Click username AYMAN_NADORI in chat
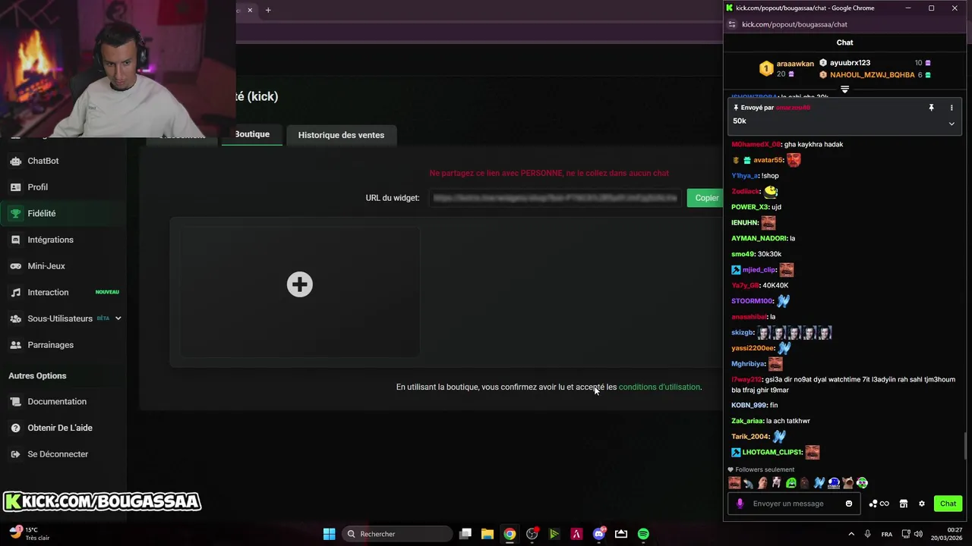The image size is (972, 546). (759, 238)
